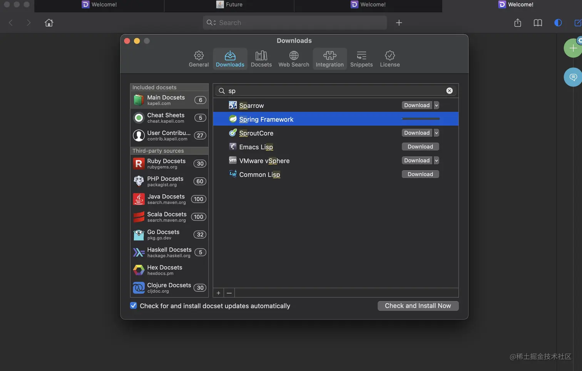
Task: Click the Common Lisp docset icon
Action: pyautogui.click(x=233, y=174)
